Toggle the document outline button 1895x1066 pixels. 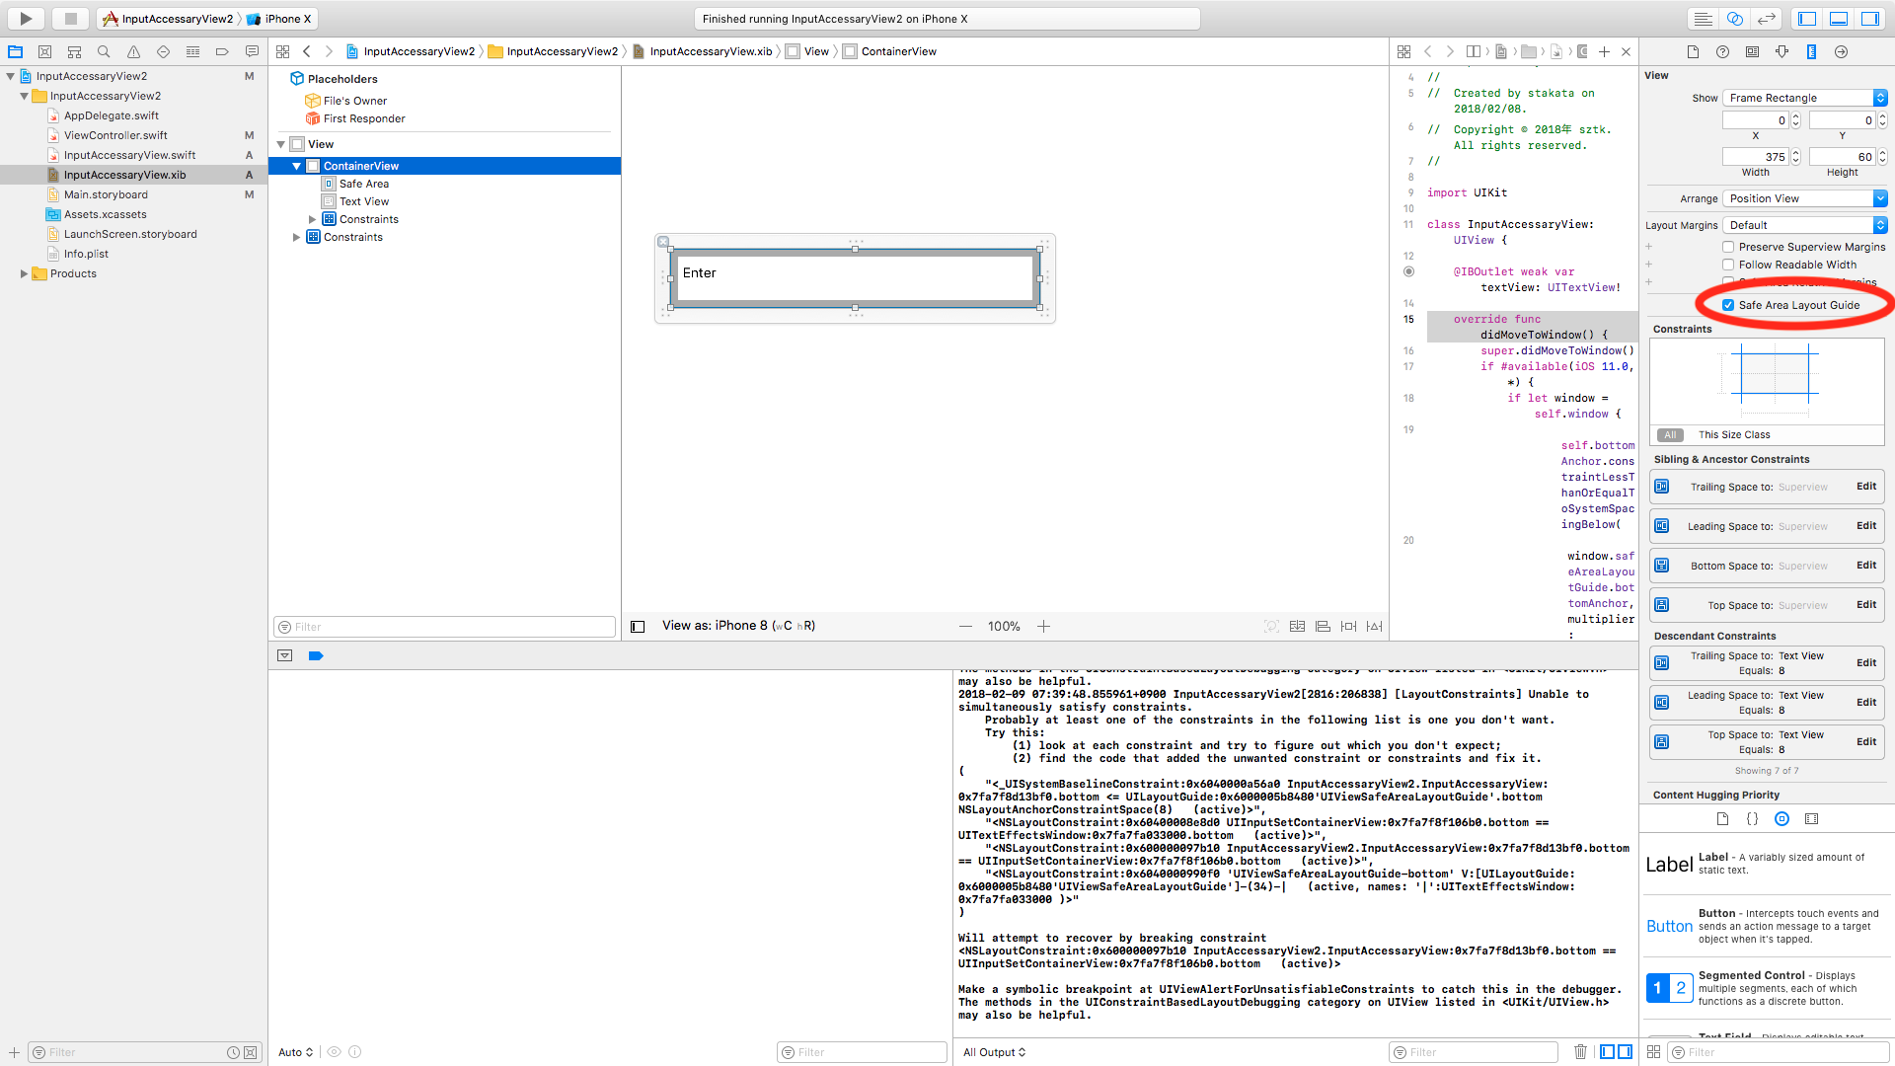(x=638, y=626)
